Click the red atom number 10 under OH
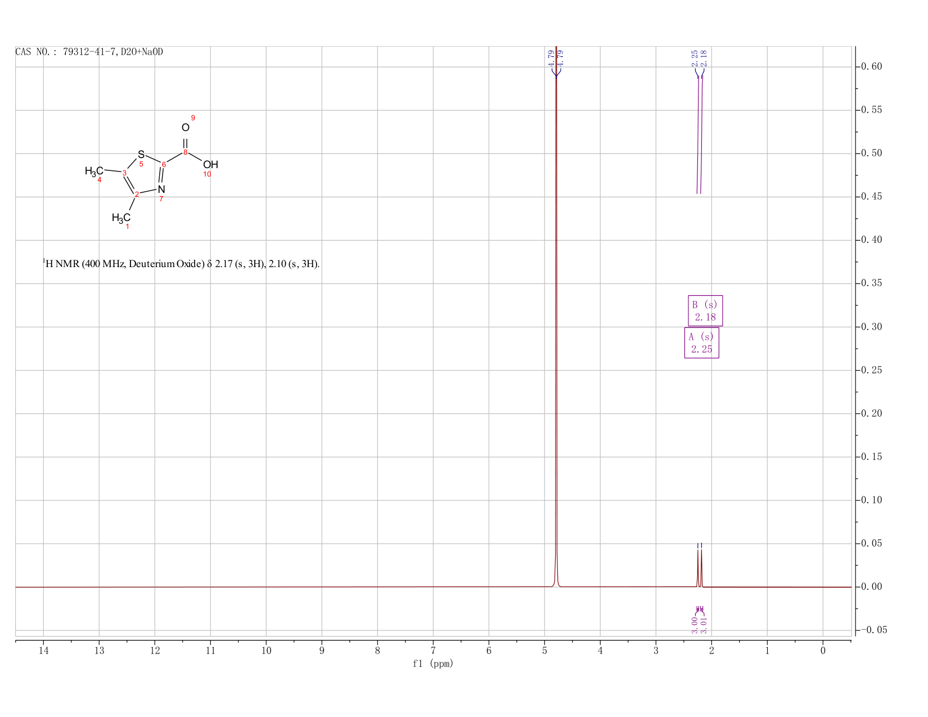Image resolution: width=928 pixels, height=717 pixels. pyautogui.click(x=207, y=174)
